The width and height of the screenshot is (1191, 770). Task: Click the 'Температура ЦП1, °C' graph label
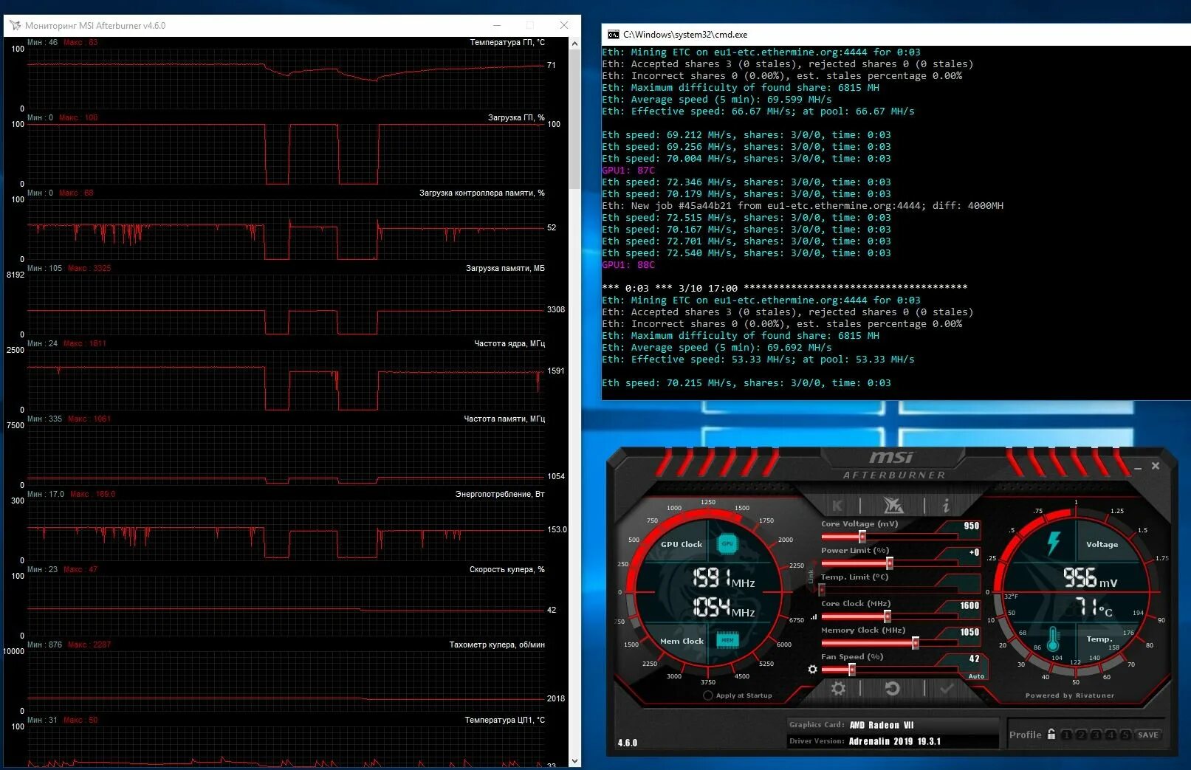pyautogui.click(x=505, y=720)
